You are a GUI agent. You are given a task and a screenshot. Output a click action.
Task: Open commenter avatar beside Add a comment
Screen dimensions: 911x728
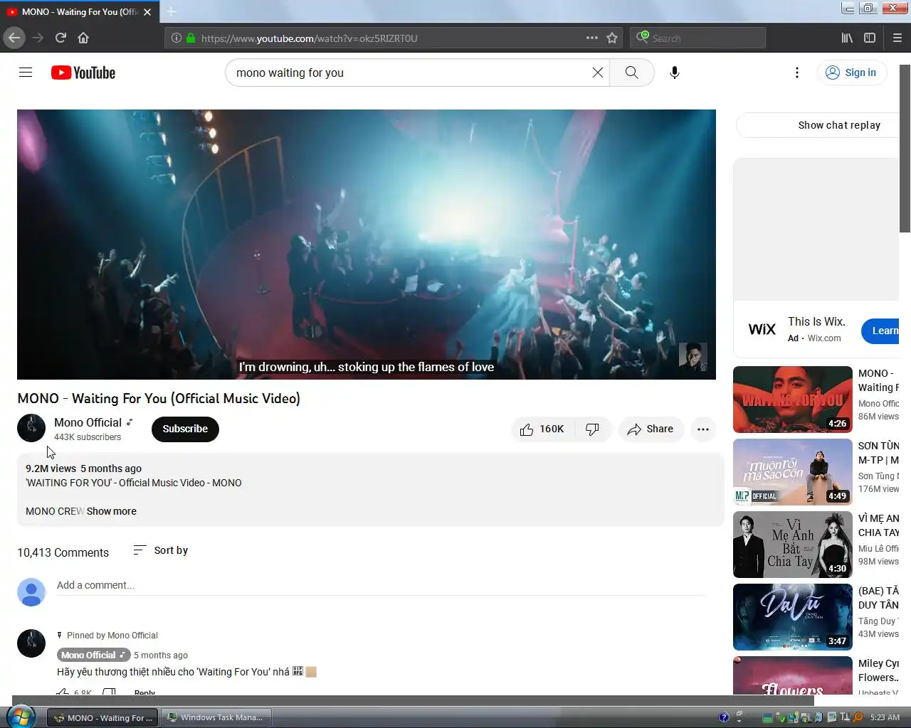tap(31, 591)
